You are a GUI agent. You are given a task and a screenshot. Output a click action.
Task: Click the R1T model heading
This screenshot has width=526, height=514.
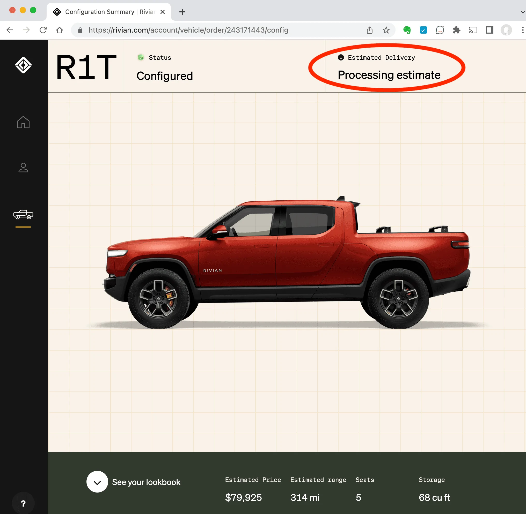86,67
